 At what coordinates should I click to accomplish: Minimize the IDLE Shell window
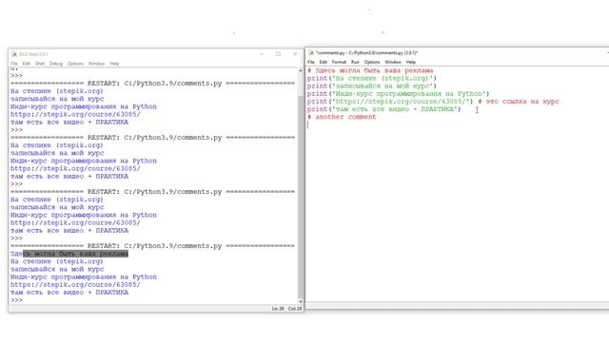pyautogui.click(x=262, y=54)
